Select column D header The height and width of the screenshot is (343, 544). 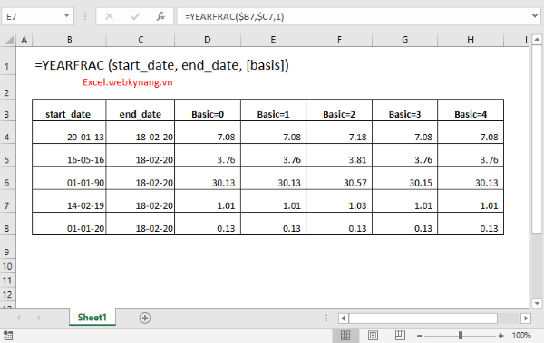tap(208, 40)
